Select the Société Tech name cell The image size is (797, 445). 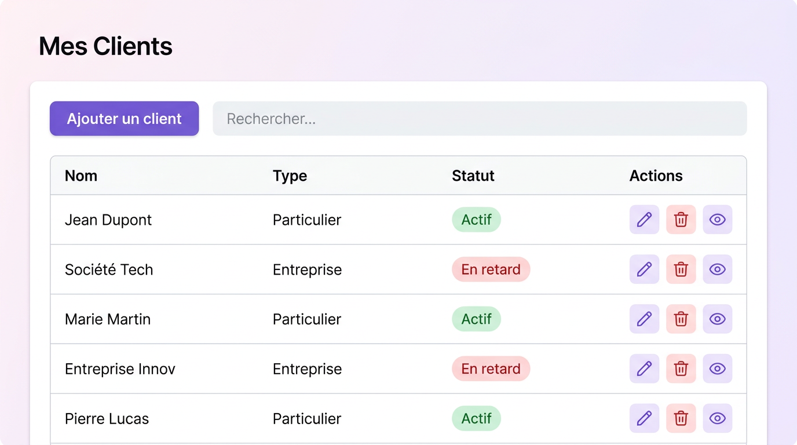(109, 269)
